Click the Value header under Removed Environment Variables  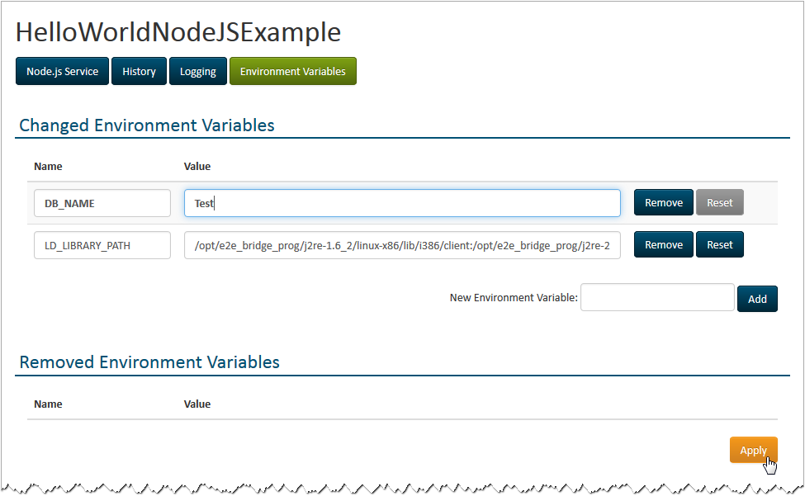pos(197,404)
